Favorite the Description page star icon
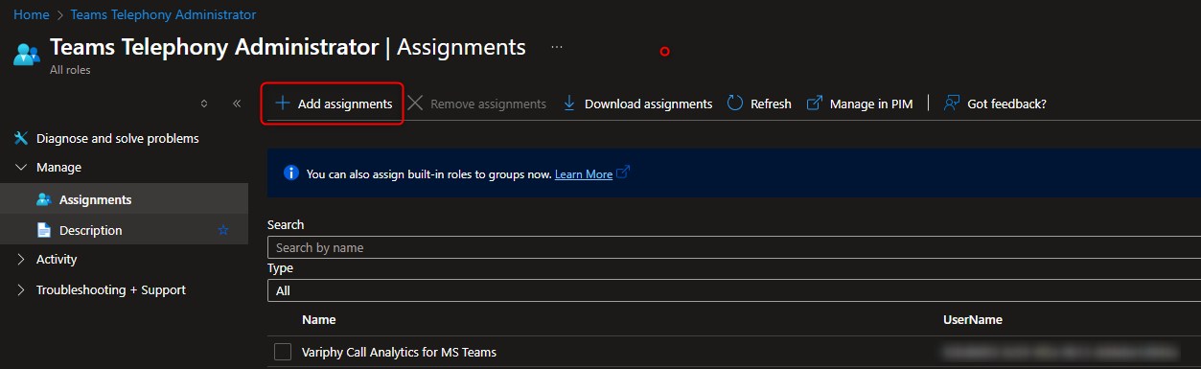 click(223, 230)
